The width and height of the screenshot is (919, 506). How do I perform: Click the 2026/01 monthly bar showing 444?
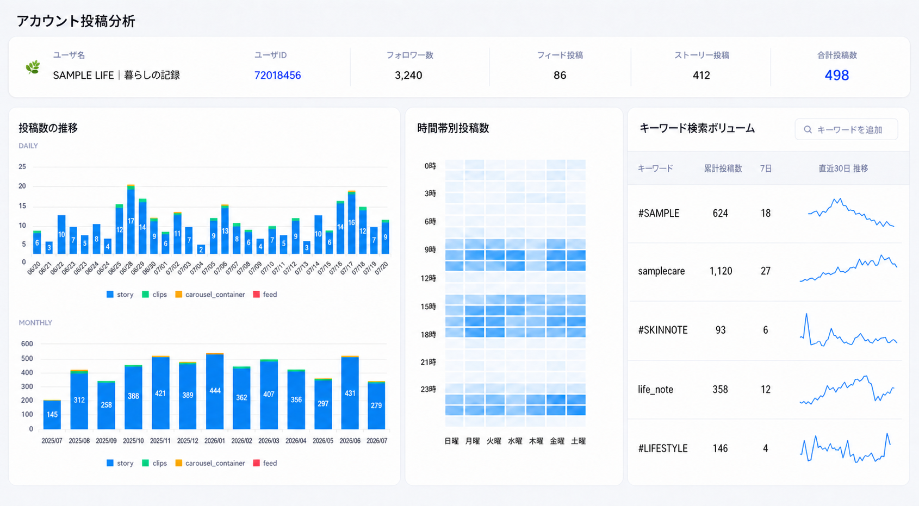[x=215, y=391]
